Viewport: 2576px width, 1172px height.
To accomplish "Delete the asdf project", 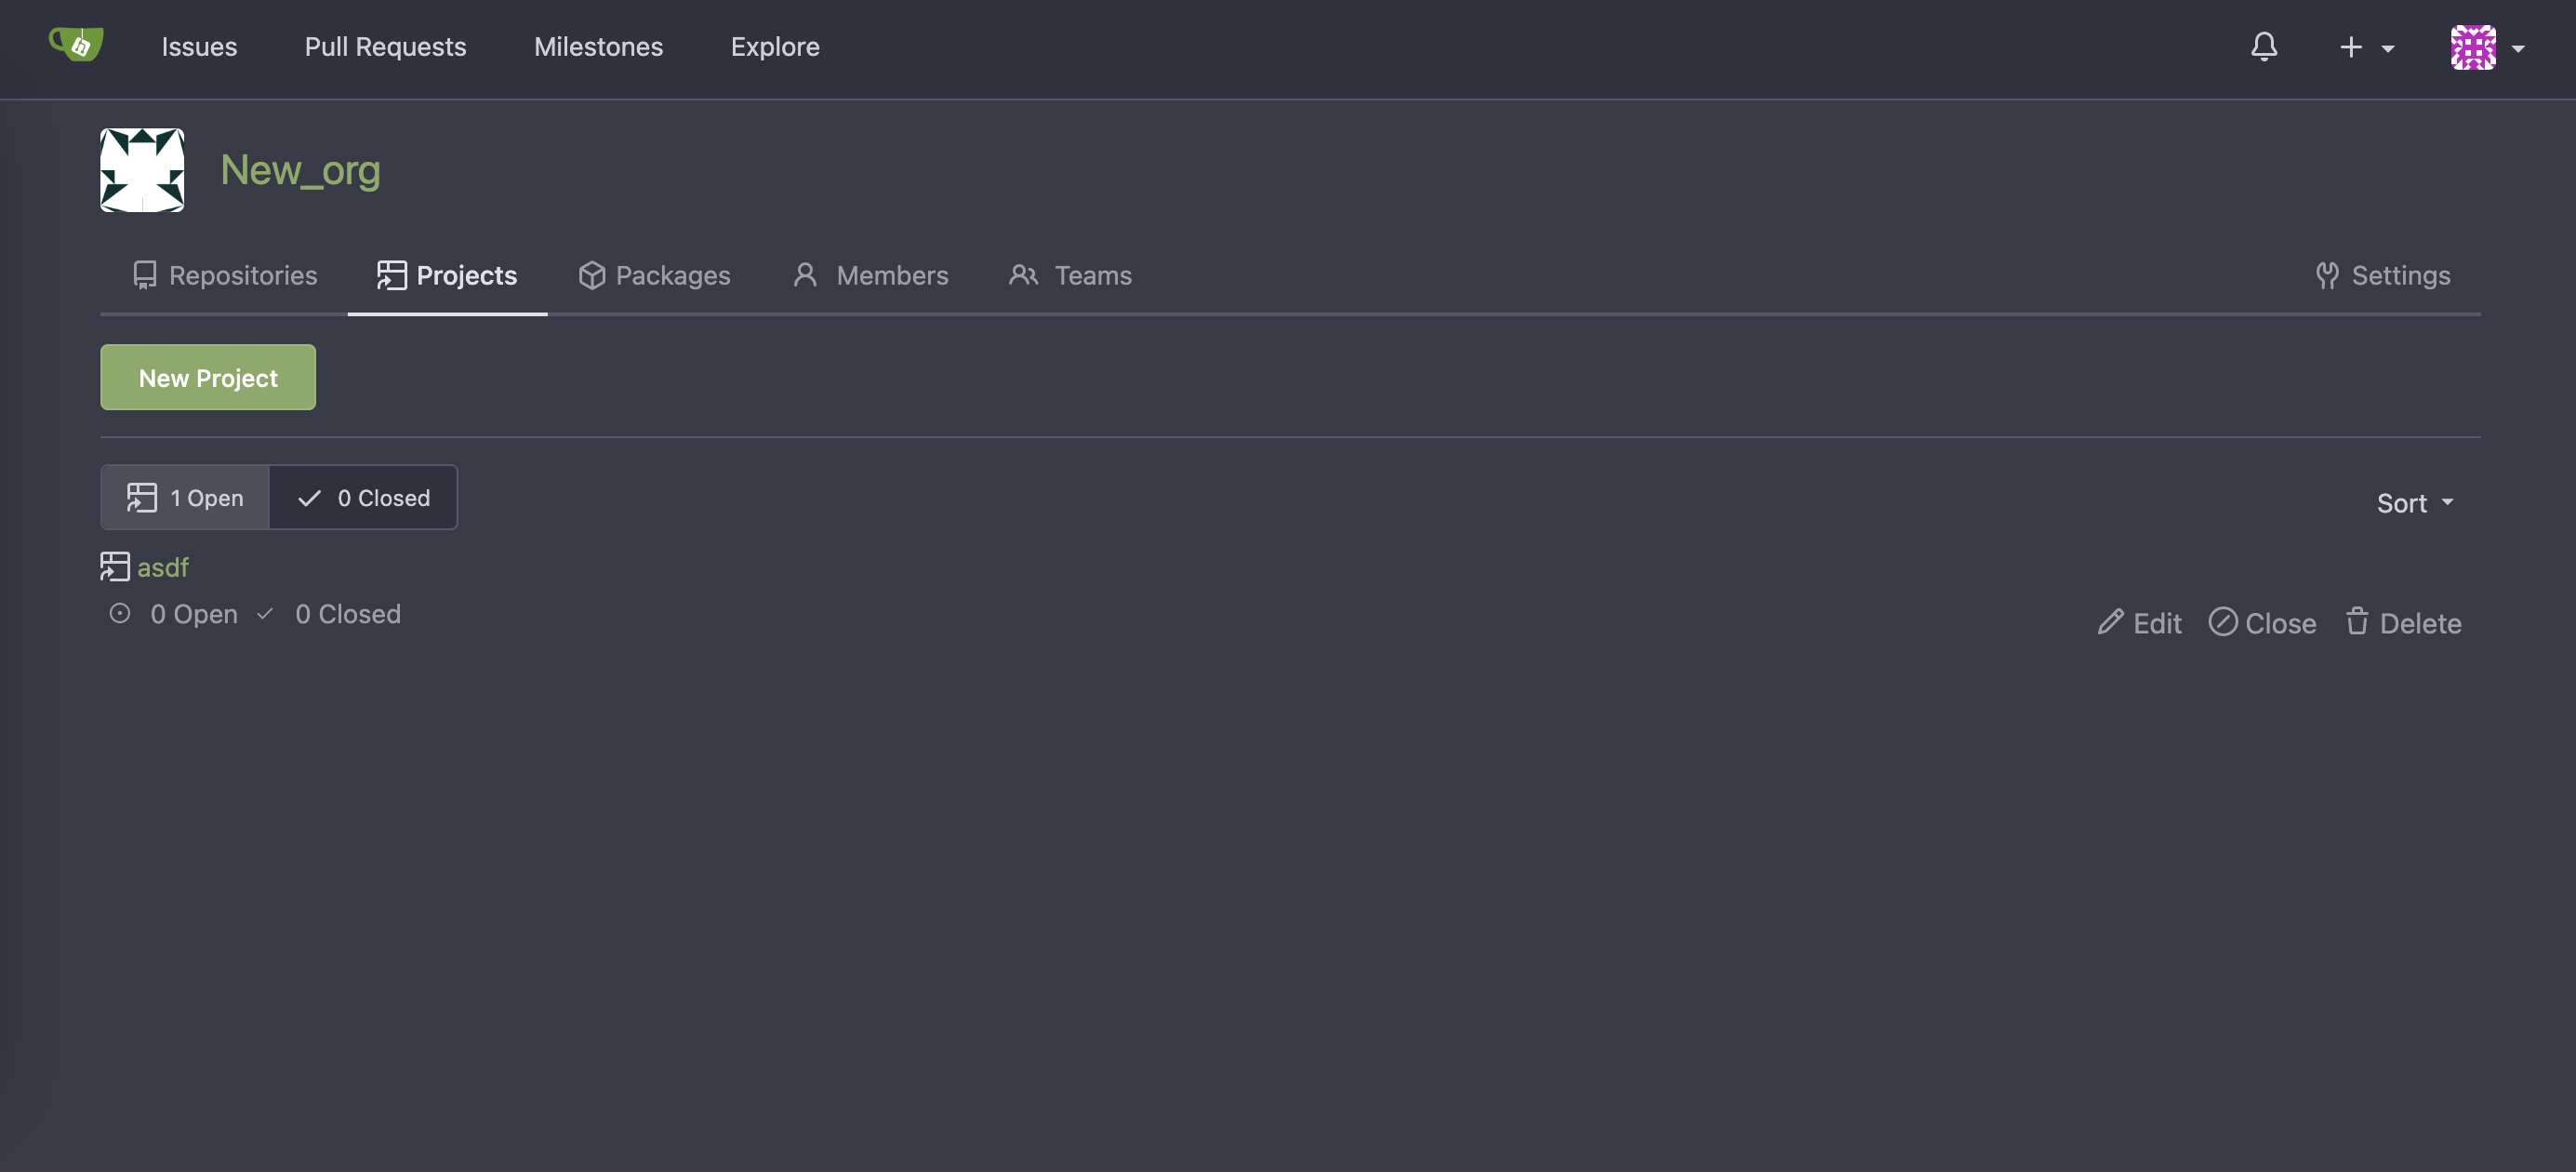I will click(2403, 623).
